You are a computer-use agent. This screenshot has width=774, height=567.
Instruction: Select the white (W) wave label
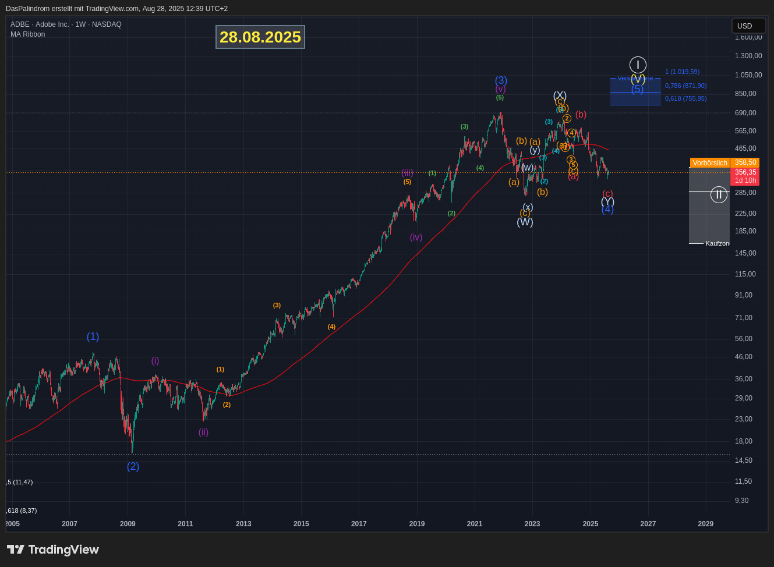[x=525, y=222]
